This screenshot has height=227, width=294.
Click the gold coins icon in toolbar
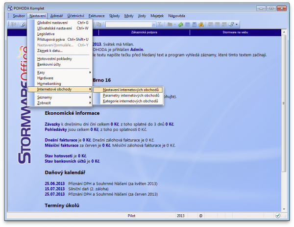pos(201,25)
